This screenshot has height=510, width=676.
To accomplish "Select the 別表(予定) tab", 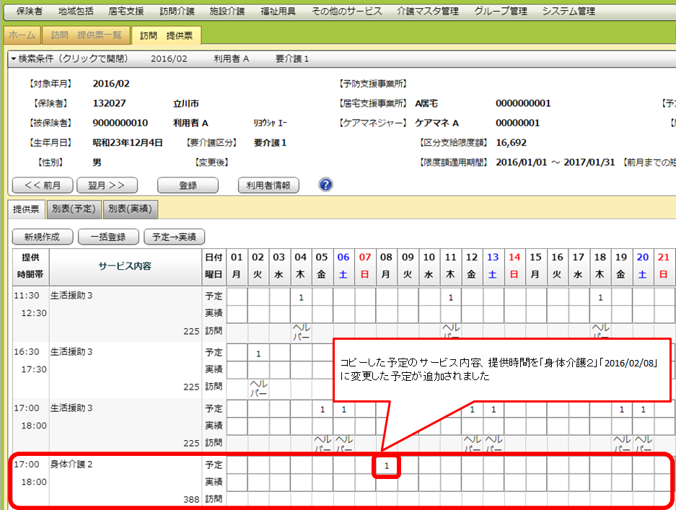I will pyautogui.click(x=74, y=209).
